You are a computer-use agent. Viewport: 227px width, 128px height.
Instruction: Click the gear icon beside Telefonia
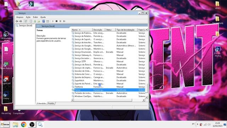coord(73,87)
